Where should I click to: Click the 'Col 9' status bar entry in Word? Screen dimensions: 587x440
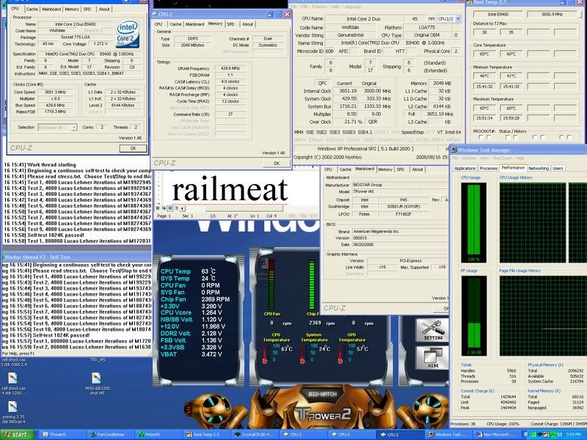click(271, 216)
